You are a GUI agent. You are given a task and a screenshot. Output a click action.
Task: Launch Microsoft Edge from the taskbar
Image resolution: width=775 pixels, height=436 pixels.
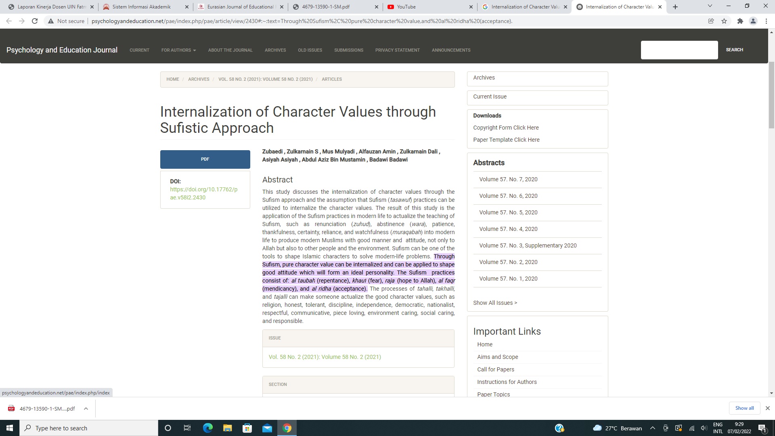click(x=207, y=428)
